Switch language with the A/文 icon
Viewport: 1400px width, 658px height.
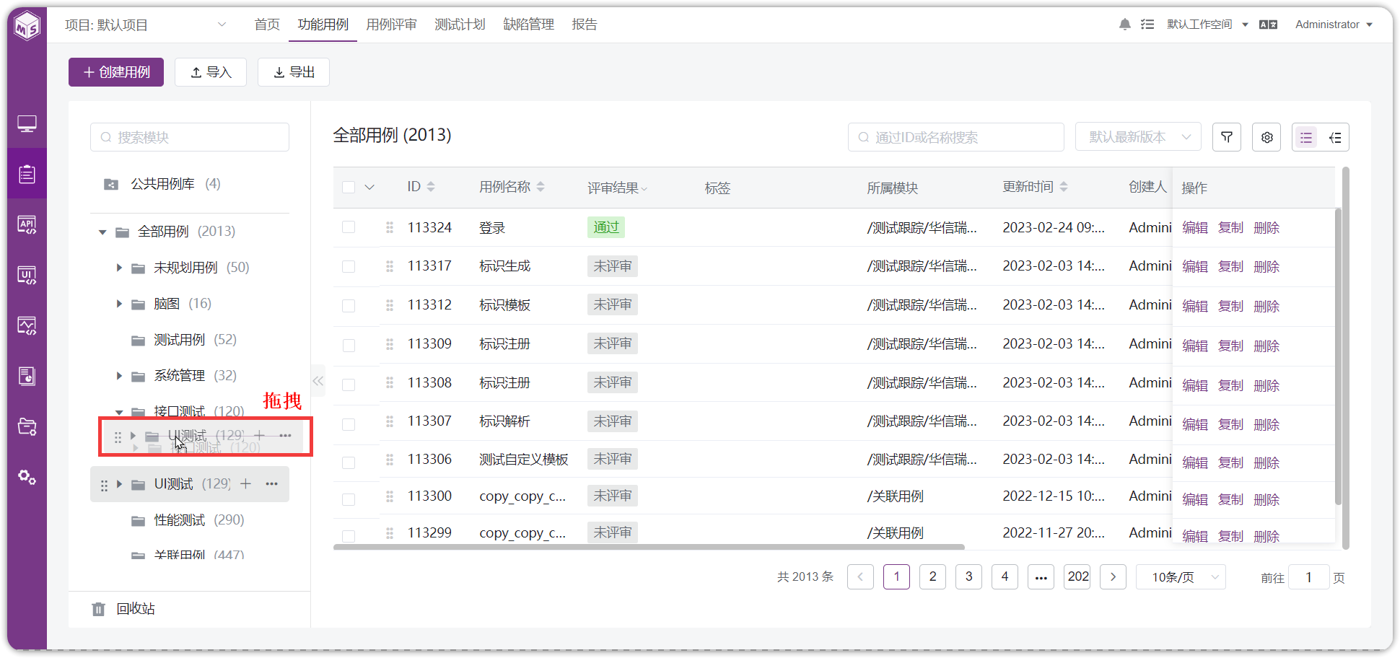click(x=1268, y=25)
